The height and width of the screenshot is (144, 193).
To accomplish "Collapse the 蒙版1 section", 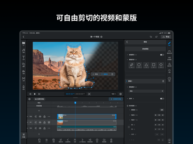I will [127, 81].
